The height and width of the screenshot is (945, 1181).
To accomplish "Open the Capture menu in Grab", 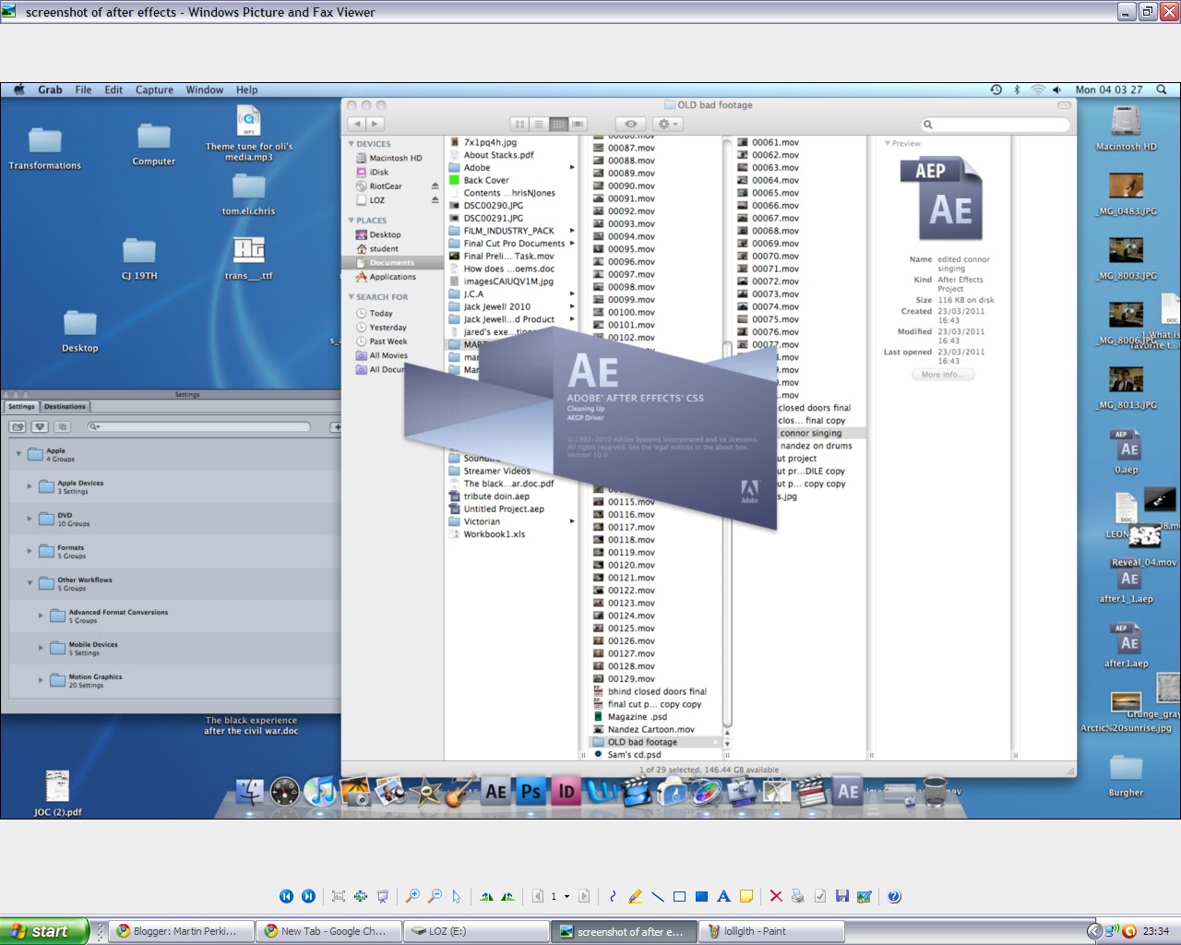I will click(154, 90).
